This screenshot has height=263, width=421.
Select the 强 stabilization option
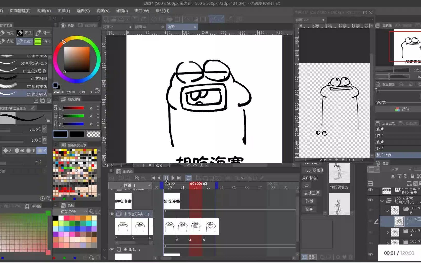[42, 150]
